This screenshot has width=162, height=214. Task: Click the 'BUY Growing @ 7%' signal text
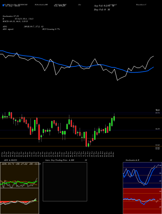[51, 29]
